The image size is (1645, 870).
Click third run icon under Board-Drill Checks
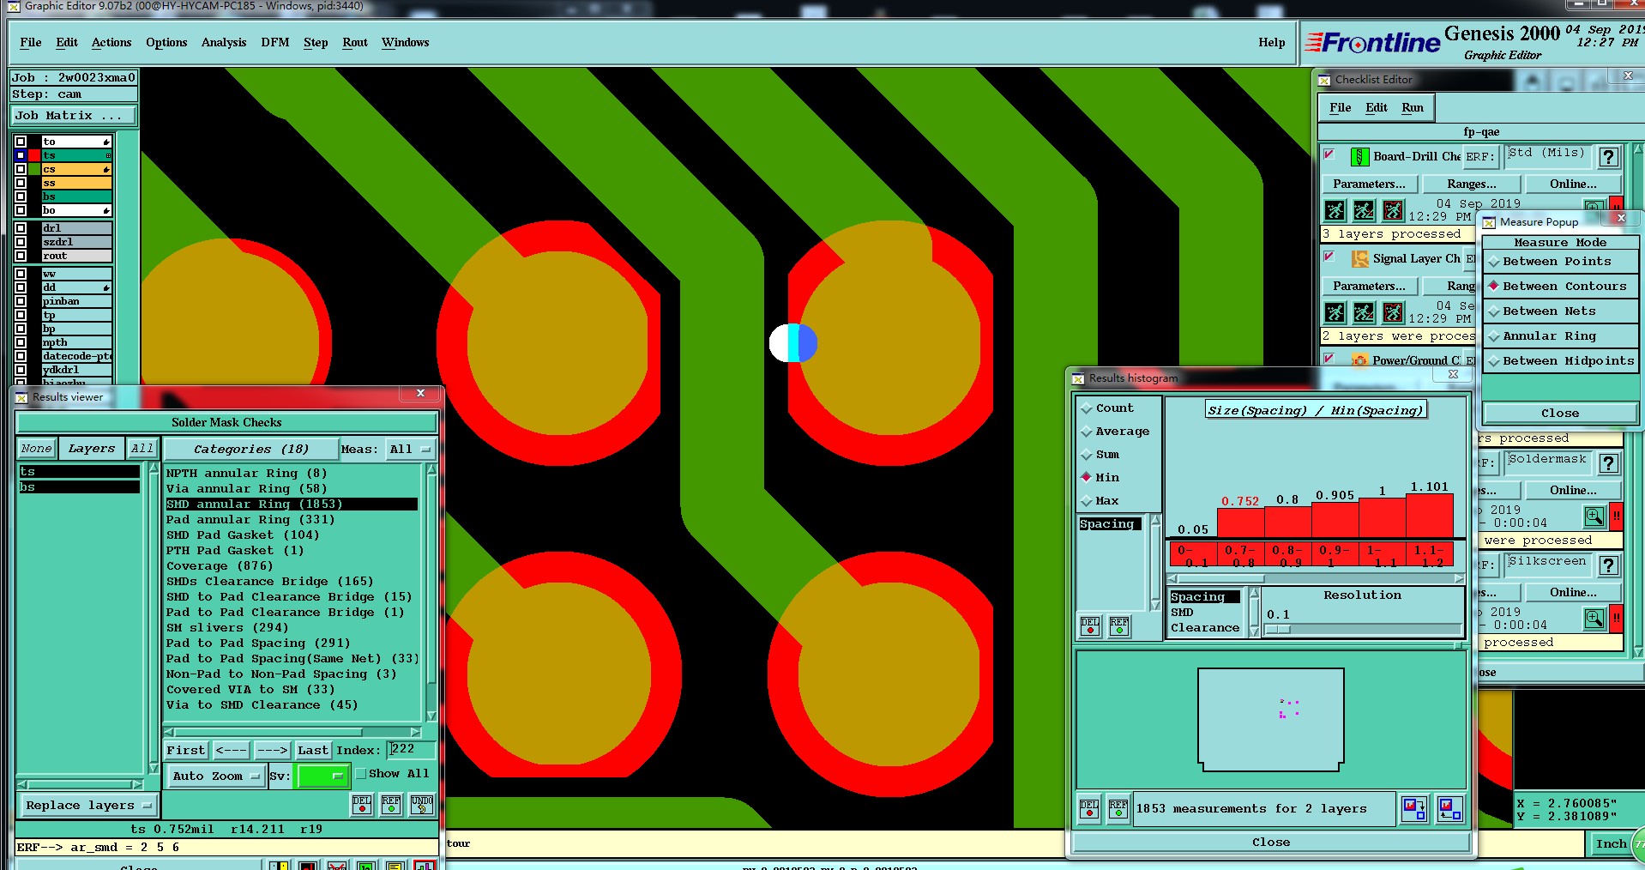tap(1394, 210)
